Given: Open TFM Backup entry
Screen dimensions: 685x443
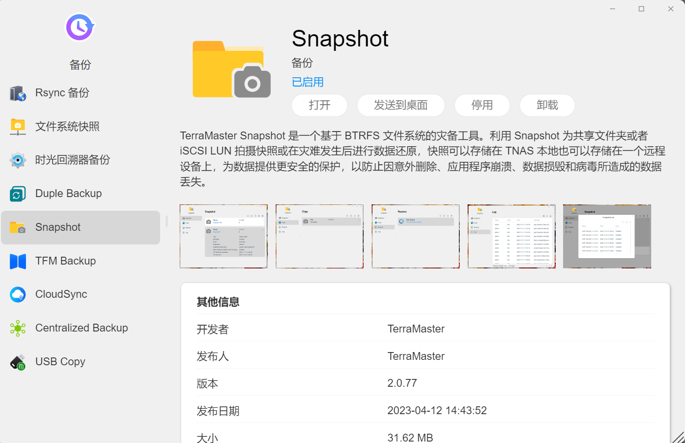Looking at the screenshot, I should [x=81, y=261].
